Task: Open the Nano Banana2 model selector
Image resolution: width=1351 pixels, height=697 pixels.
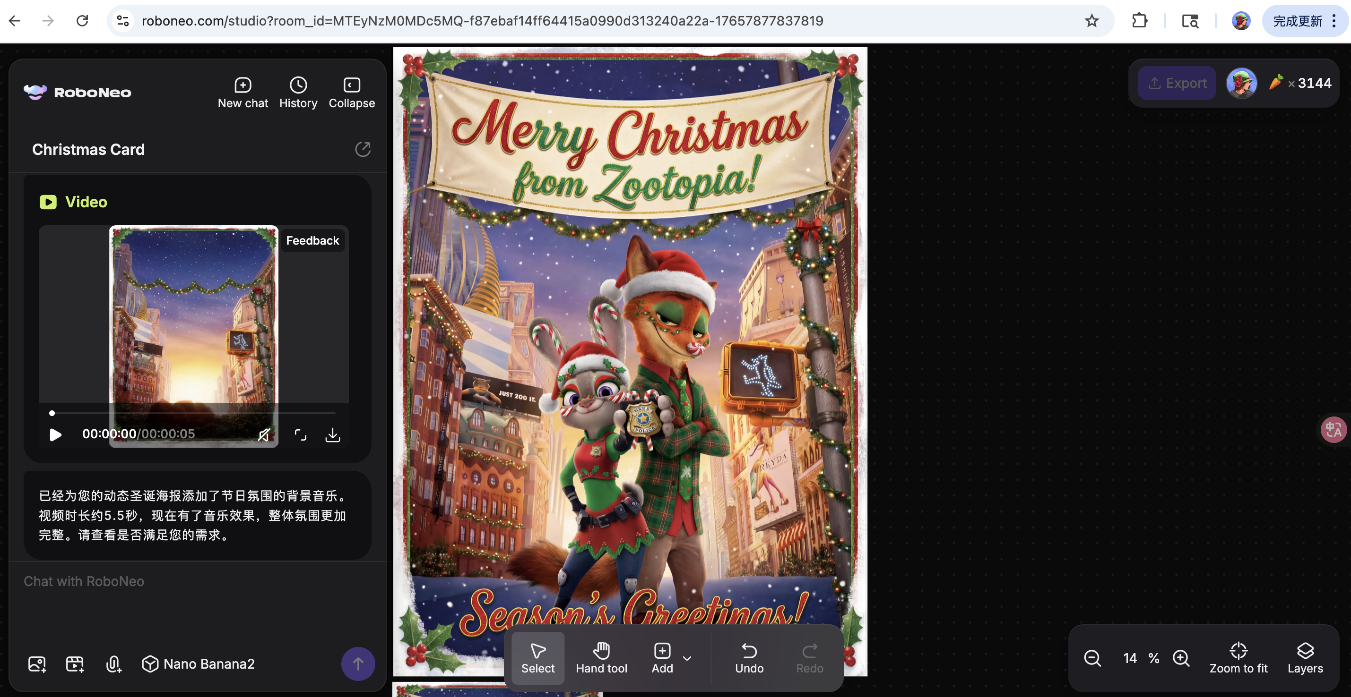Action: [198, 663]
